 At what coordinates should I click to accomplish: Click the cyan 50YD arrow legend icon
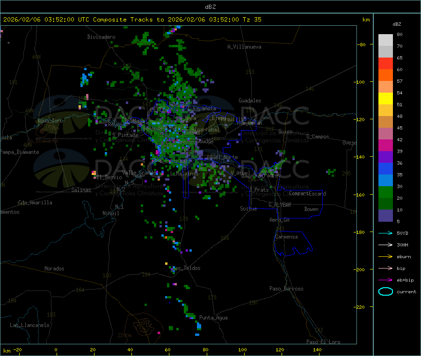(385, 233)
